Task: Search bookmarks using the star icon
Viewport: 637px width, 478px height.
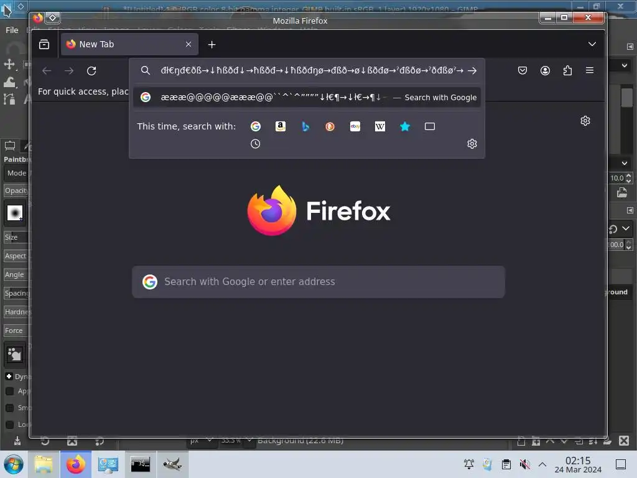Action: (405, 126)
